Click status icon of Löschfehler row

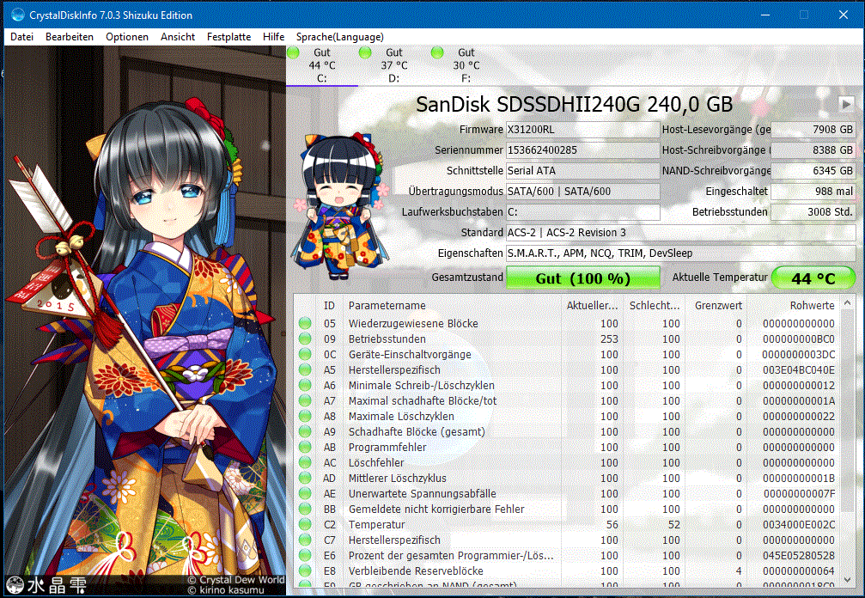pyautogui.click(x=305, y=463)
